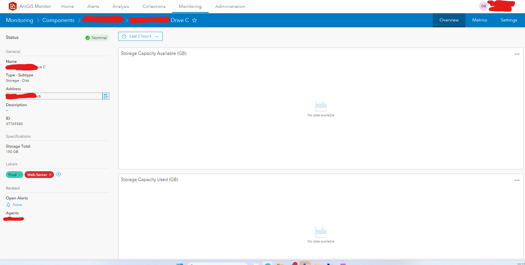Click the General section heading
This screenshot has height=265, width=525.
click(13, 52)
